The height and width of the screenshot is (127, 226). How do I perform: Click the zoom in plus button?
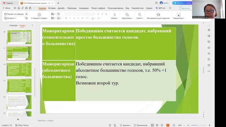(209, 125)
